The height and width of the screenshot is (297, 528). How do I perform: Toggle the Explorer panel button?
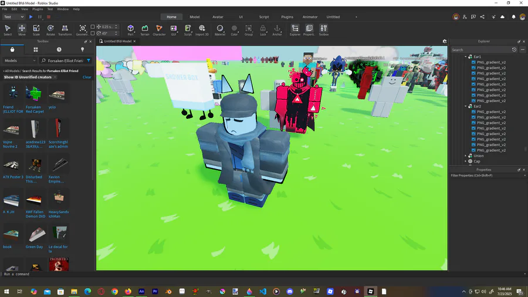pyautogui.click(x=295, y=29)
